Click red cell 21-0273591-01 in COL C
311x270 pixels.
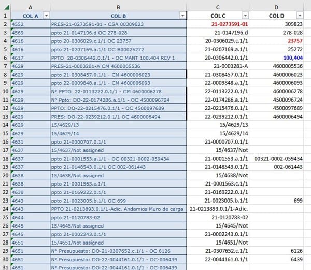point(218,24)
